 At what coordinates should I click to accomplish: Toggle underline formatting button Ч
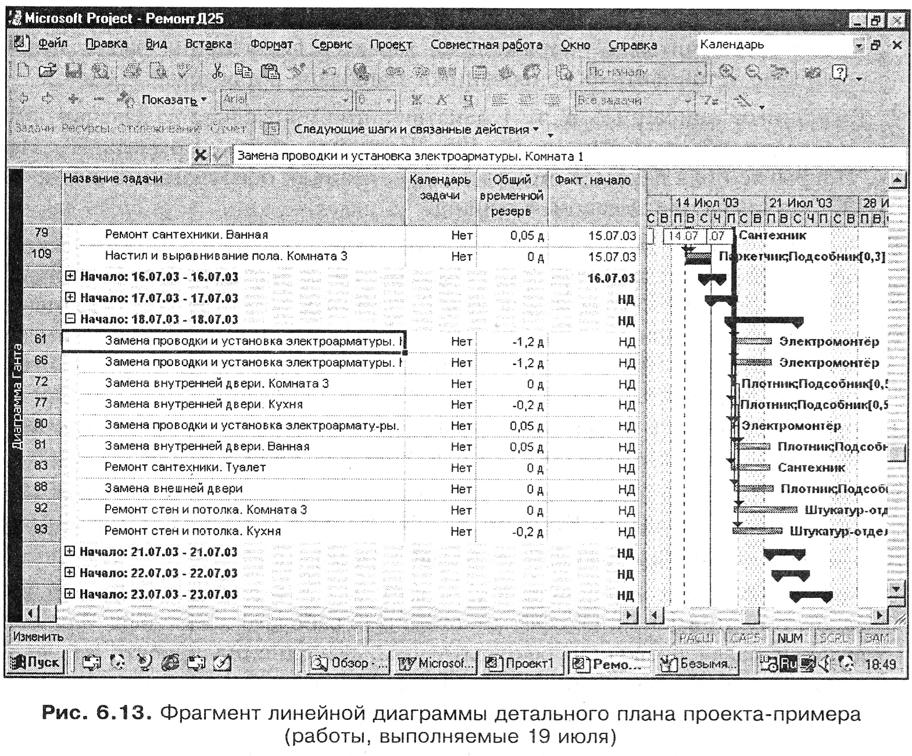tap(468, 100)
